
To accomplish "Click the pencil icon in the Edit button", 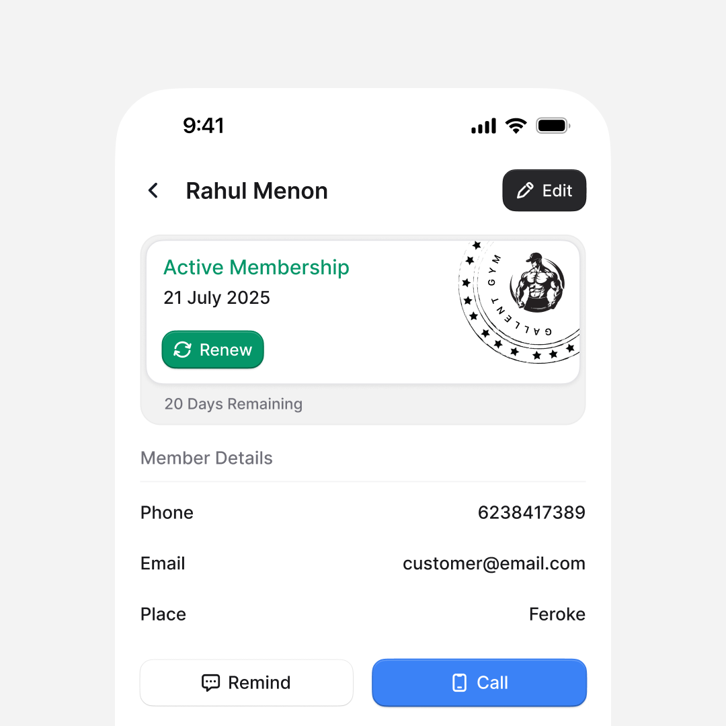I will click(x=525, y=191).
